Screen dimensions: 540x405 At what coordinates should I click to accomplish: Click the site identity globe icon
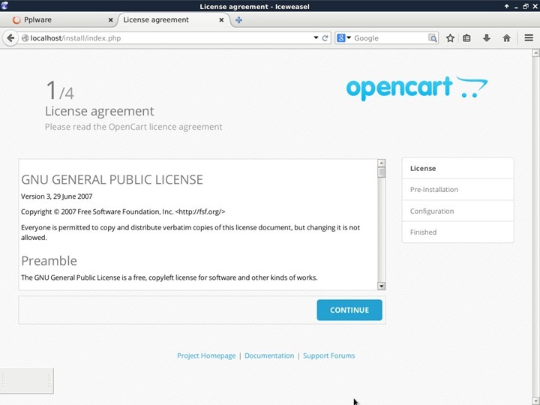pos(25,38)
